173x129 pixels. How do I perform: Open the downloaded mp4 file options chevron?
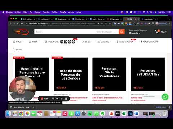coord(34,107)
